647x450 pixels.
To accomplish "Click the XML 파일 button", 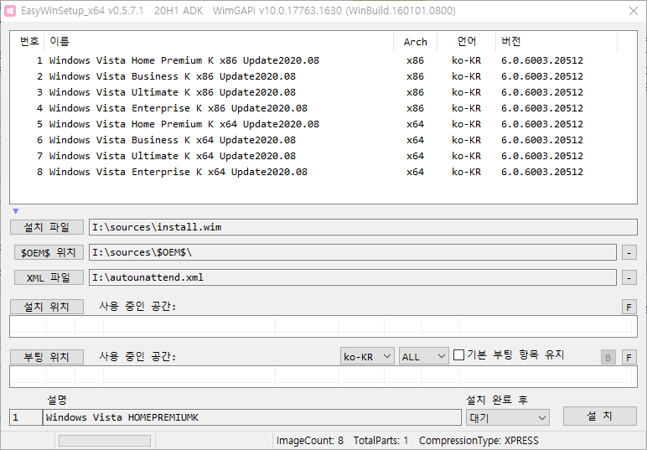I will [x=49, y=277].
